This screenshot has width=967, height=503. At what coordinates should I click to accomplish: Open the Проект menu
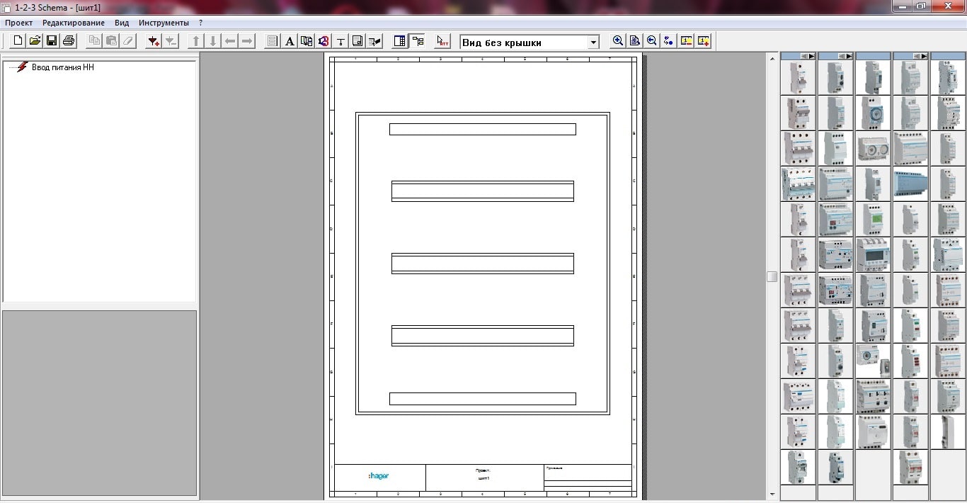coord(19,23)
